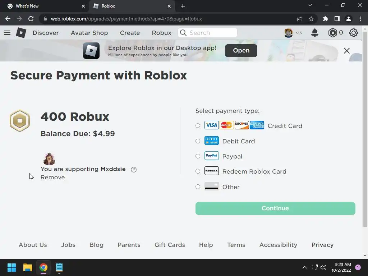This screenshot has width=368, height=276.
Task: Select the Redeem Roblox Card radio button
Action: click(x=198, y=171)
